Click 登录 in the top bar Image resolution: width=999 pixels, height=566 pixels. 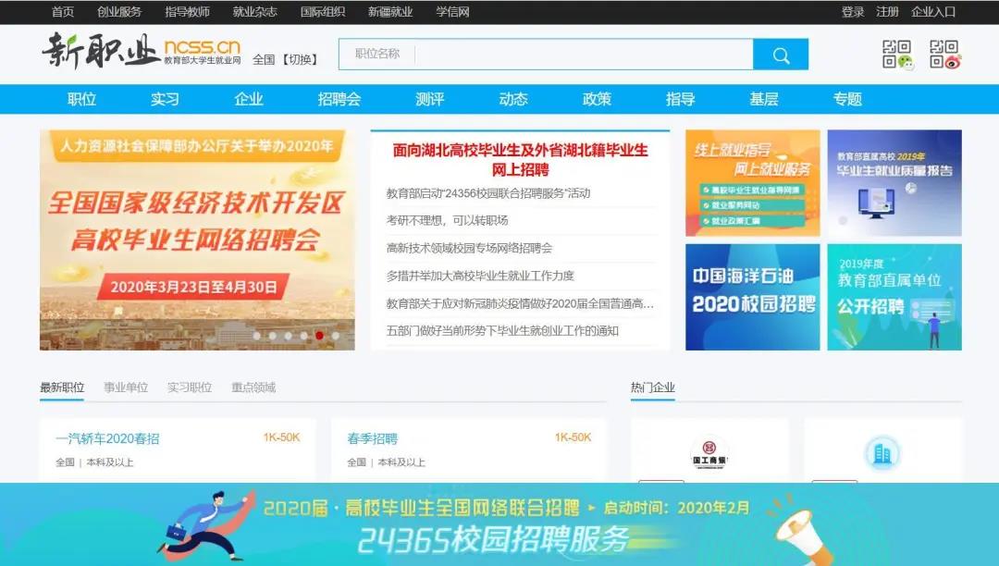(853, 12)
